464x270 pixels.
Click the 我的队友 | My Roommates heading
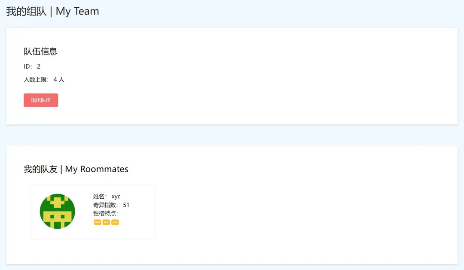[76, 169]
